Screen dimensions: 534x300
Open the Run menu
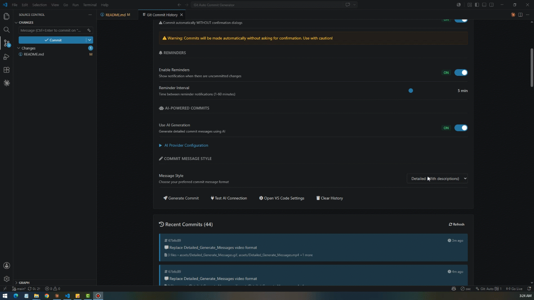tap(76, 5)
